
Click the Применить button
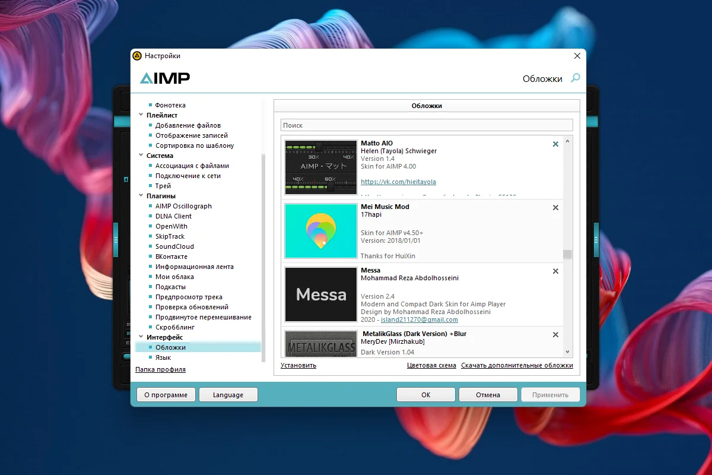tap(550, 395)
